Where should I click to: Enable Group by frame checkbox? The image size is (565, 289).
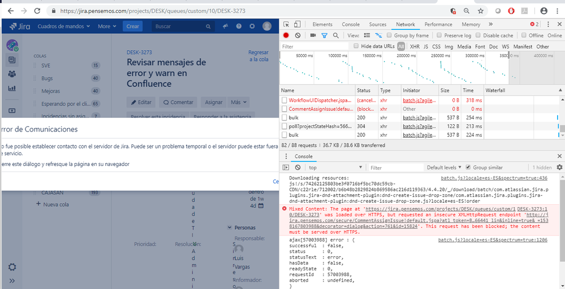click(x=389, y=35)
